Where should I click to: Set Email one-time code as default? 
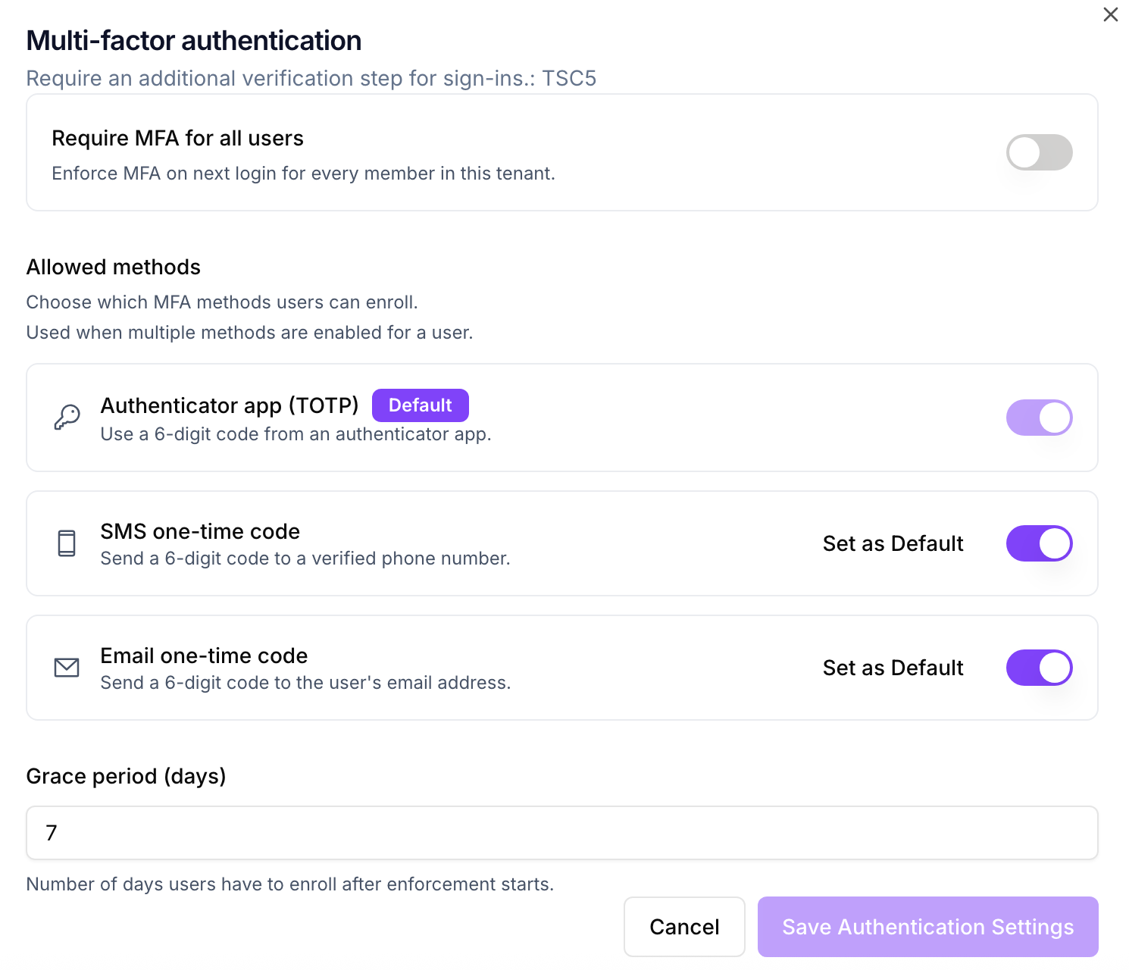[893, 668]
